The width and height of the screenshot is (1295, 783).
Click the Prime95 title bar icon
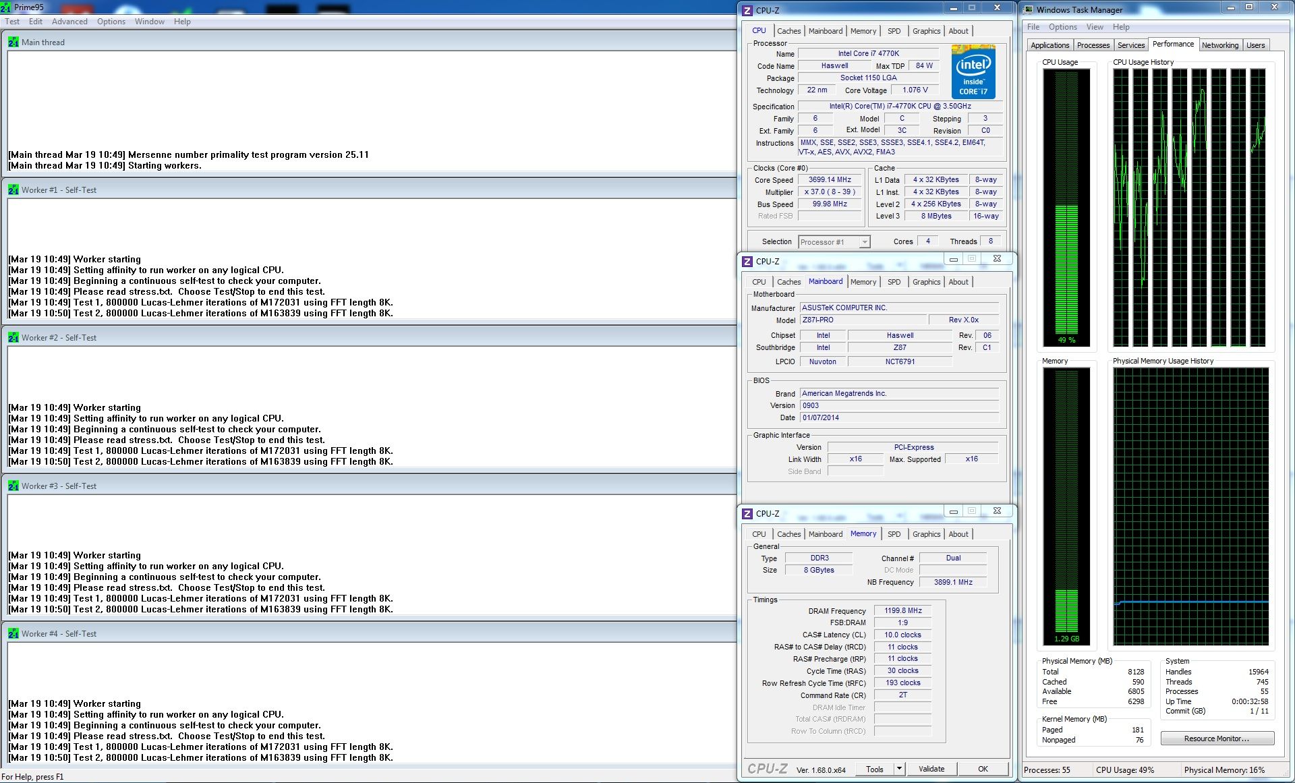6,7
